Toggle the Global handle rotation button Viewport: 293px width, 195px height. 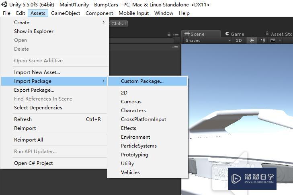point(118,24)
